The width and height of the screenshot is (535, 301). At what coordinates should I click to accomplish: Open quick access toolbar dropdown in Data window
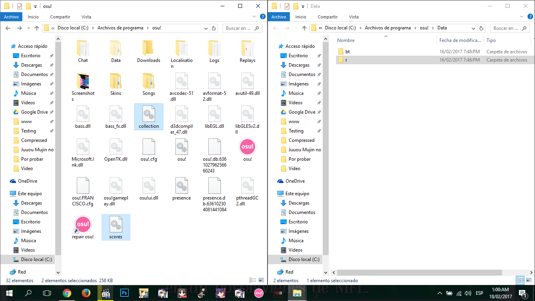[303, 6]
